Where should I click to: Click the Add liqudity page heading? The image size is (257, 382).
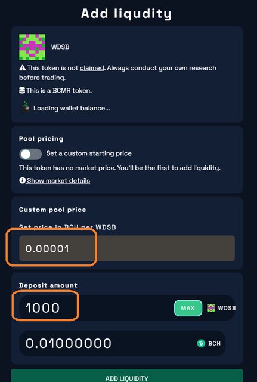click(x=126, y=13)
